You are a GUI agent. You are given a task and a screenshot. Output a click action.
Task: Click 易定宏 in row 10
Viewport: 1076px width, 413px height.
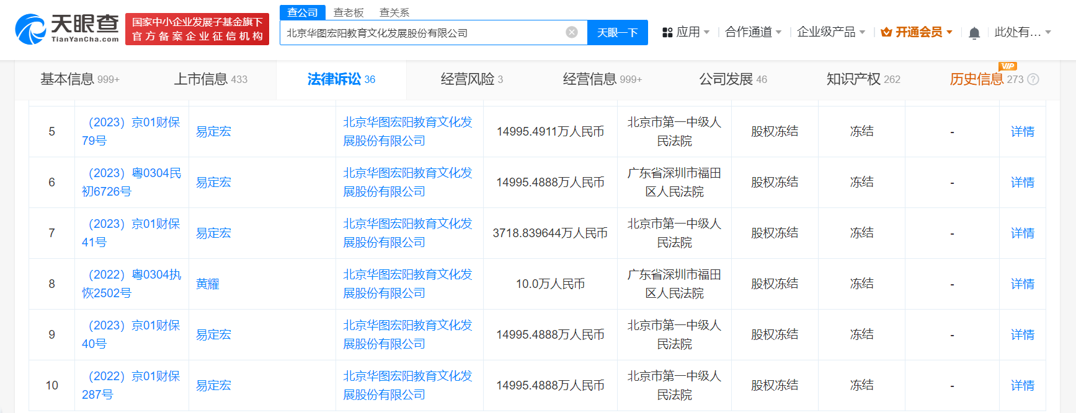pos(213,385)
